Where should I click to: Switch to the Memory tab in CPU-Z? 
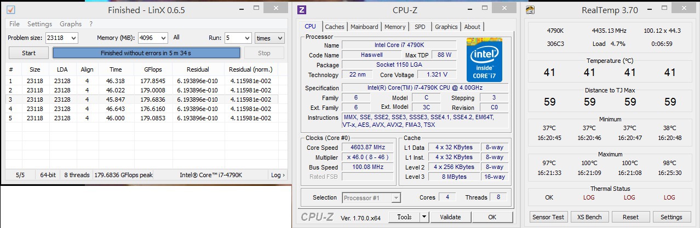(395, 27)
